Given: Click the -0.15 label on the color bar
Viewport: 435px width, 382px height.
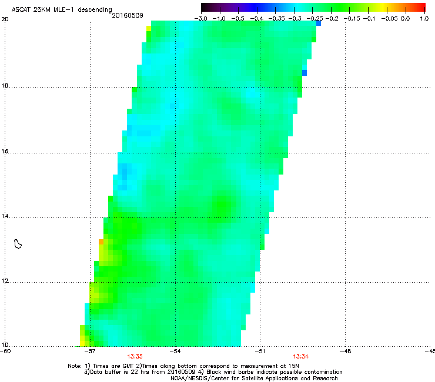Looking at the screenshot, I should [352, 19].
